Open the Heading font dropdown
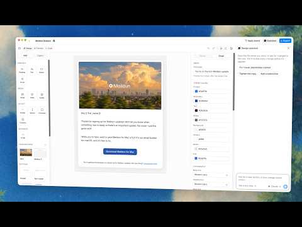This screenshot has width=302, height=227. click(x=211, y=184)
